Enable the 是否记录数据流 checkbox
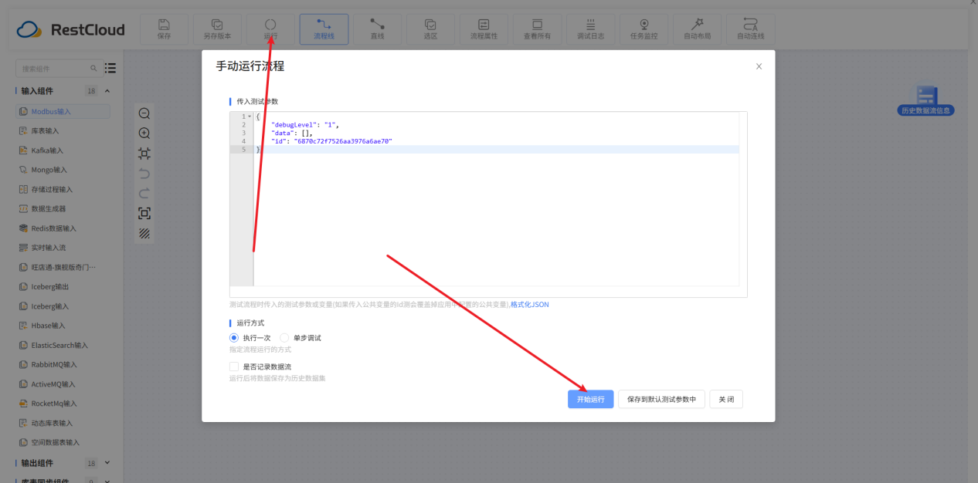The image size is (978, 483). pyautogui.click(x=234, y=366)
